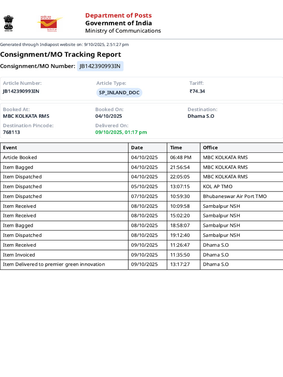
Task: Select the tariff value ₹74.34
Action: [197, 91]
